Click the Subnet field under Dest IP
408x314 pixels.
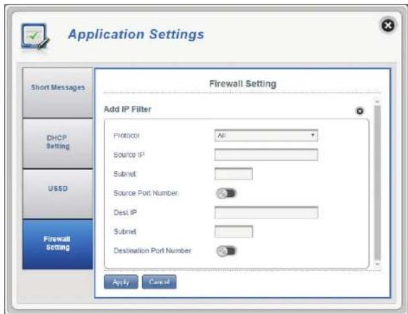tap(234, 232)
